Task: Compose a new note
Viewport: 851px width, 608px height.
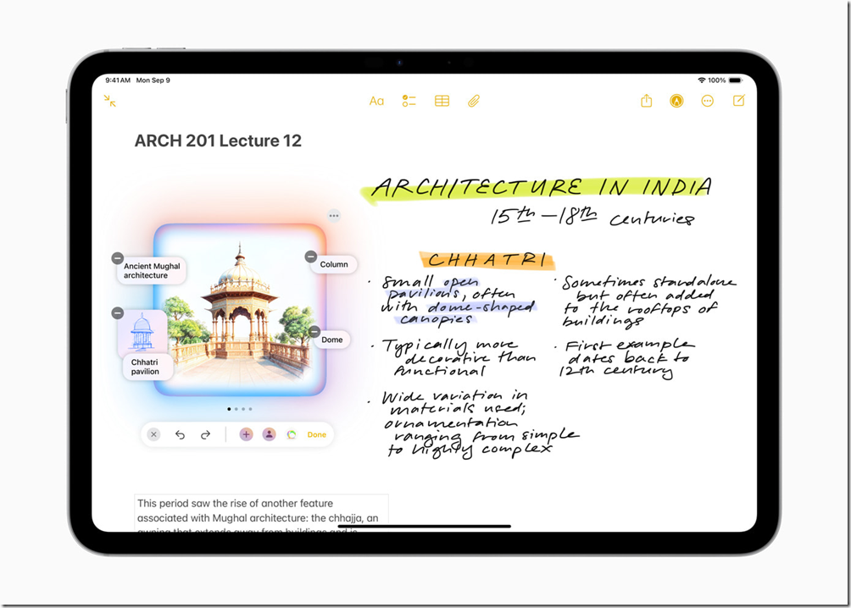Action: [x=738, y=102]
